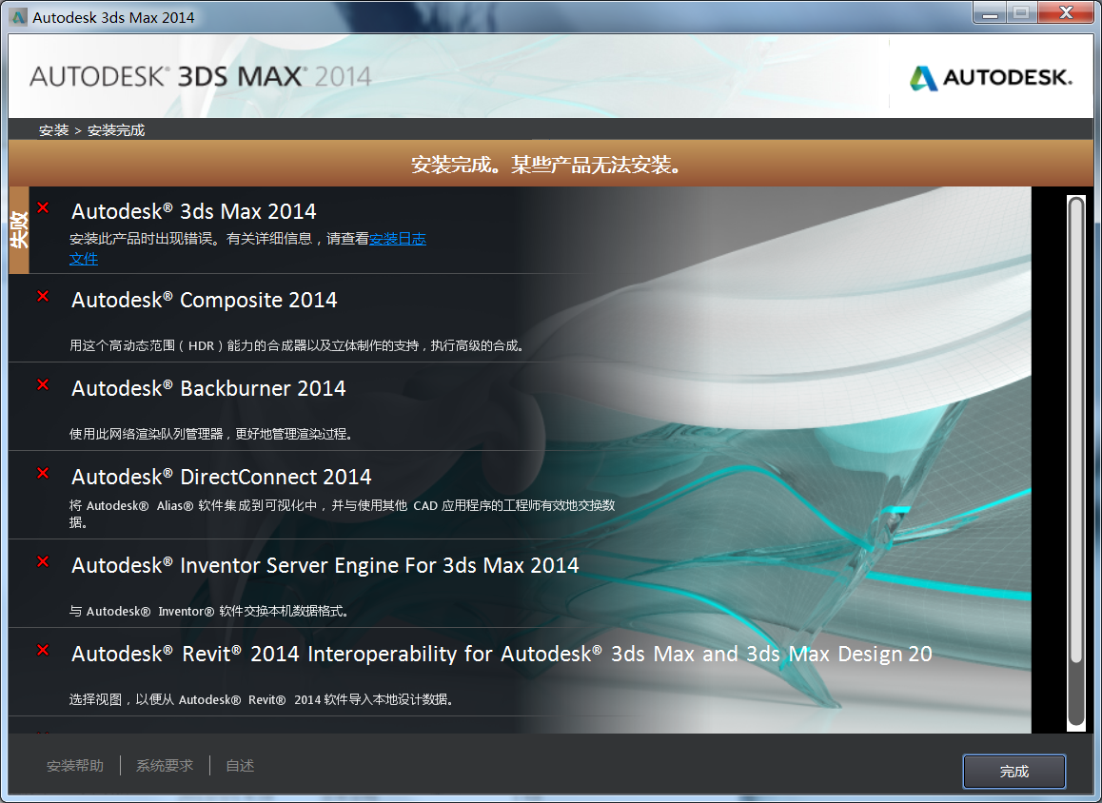The height and width of the screenshot is (803, 1102).
Task: Click the DirectConnect description about Alias
Action: pyautogui.click(x=343, y=514)
